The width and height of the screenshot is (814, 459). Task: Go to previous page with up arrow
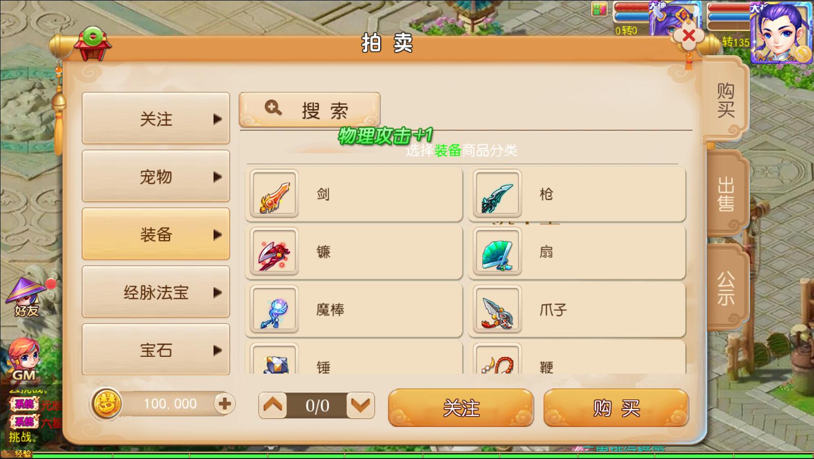[x=273, y=405]
